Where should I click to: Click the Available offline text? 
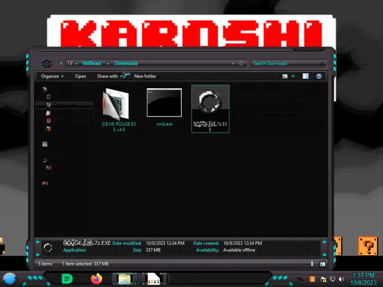coord(239,250)
